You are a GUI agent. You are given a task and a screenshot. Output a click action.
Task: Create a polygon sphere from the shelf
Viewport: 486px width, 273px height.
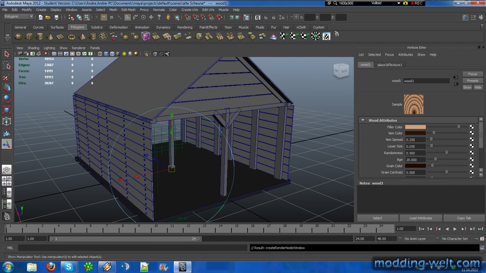pyautogui.click(x=18, y=36)
